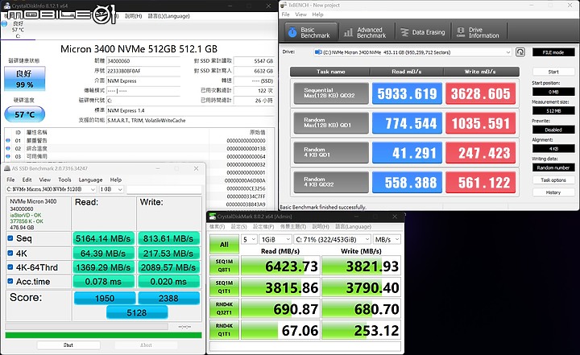The image size is (580, 355).
Task: Open the C: 71% drive dropdown in CrystalDiskMark
Action: coord(332,240)
